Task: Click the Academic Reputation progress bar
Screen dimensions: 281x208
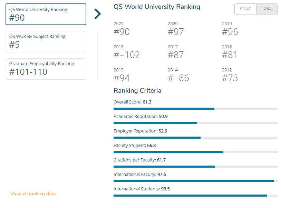Action: [196, 123]
